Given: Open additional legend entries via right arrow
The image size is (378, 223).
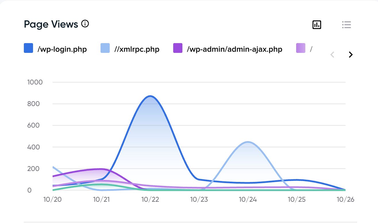Looking at the screenshot, I should (x=350, y=55).
